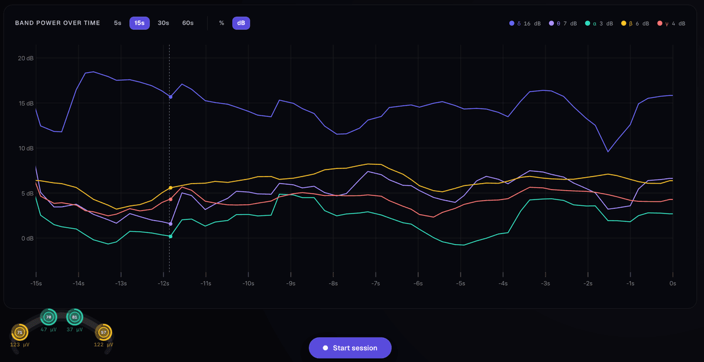Viewport: 704px width, 362px height.
Task: Click the 15 dB y-axis label
Action: point(26,103)
